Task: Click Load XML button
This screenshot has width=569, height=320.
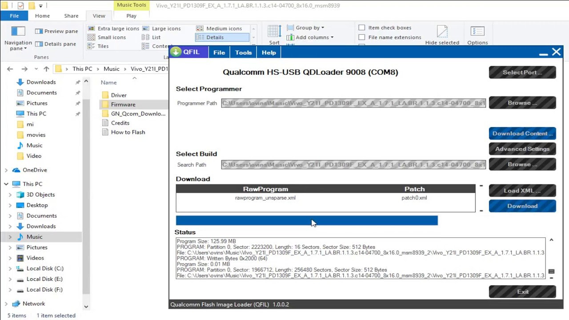Action: [522, 191]
